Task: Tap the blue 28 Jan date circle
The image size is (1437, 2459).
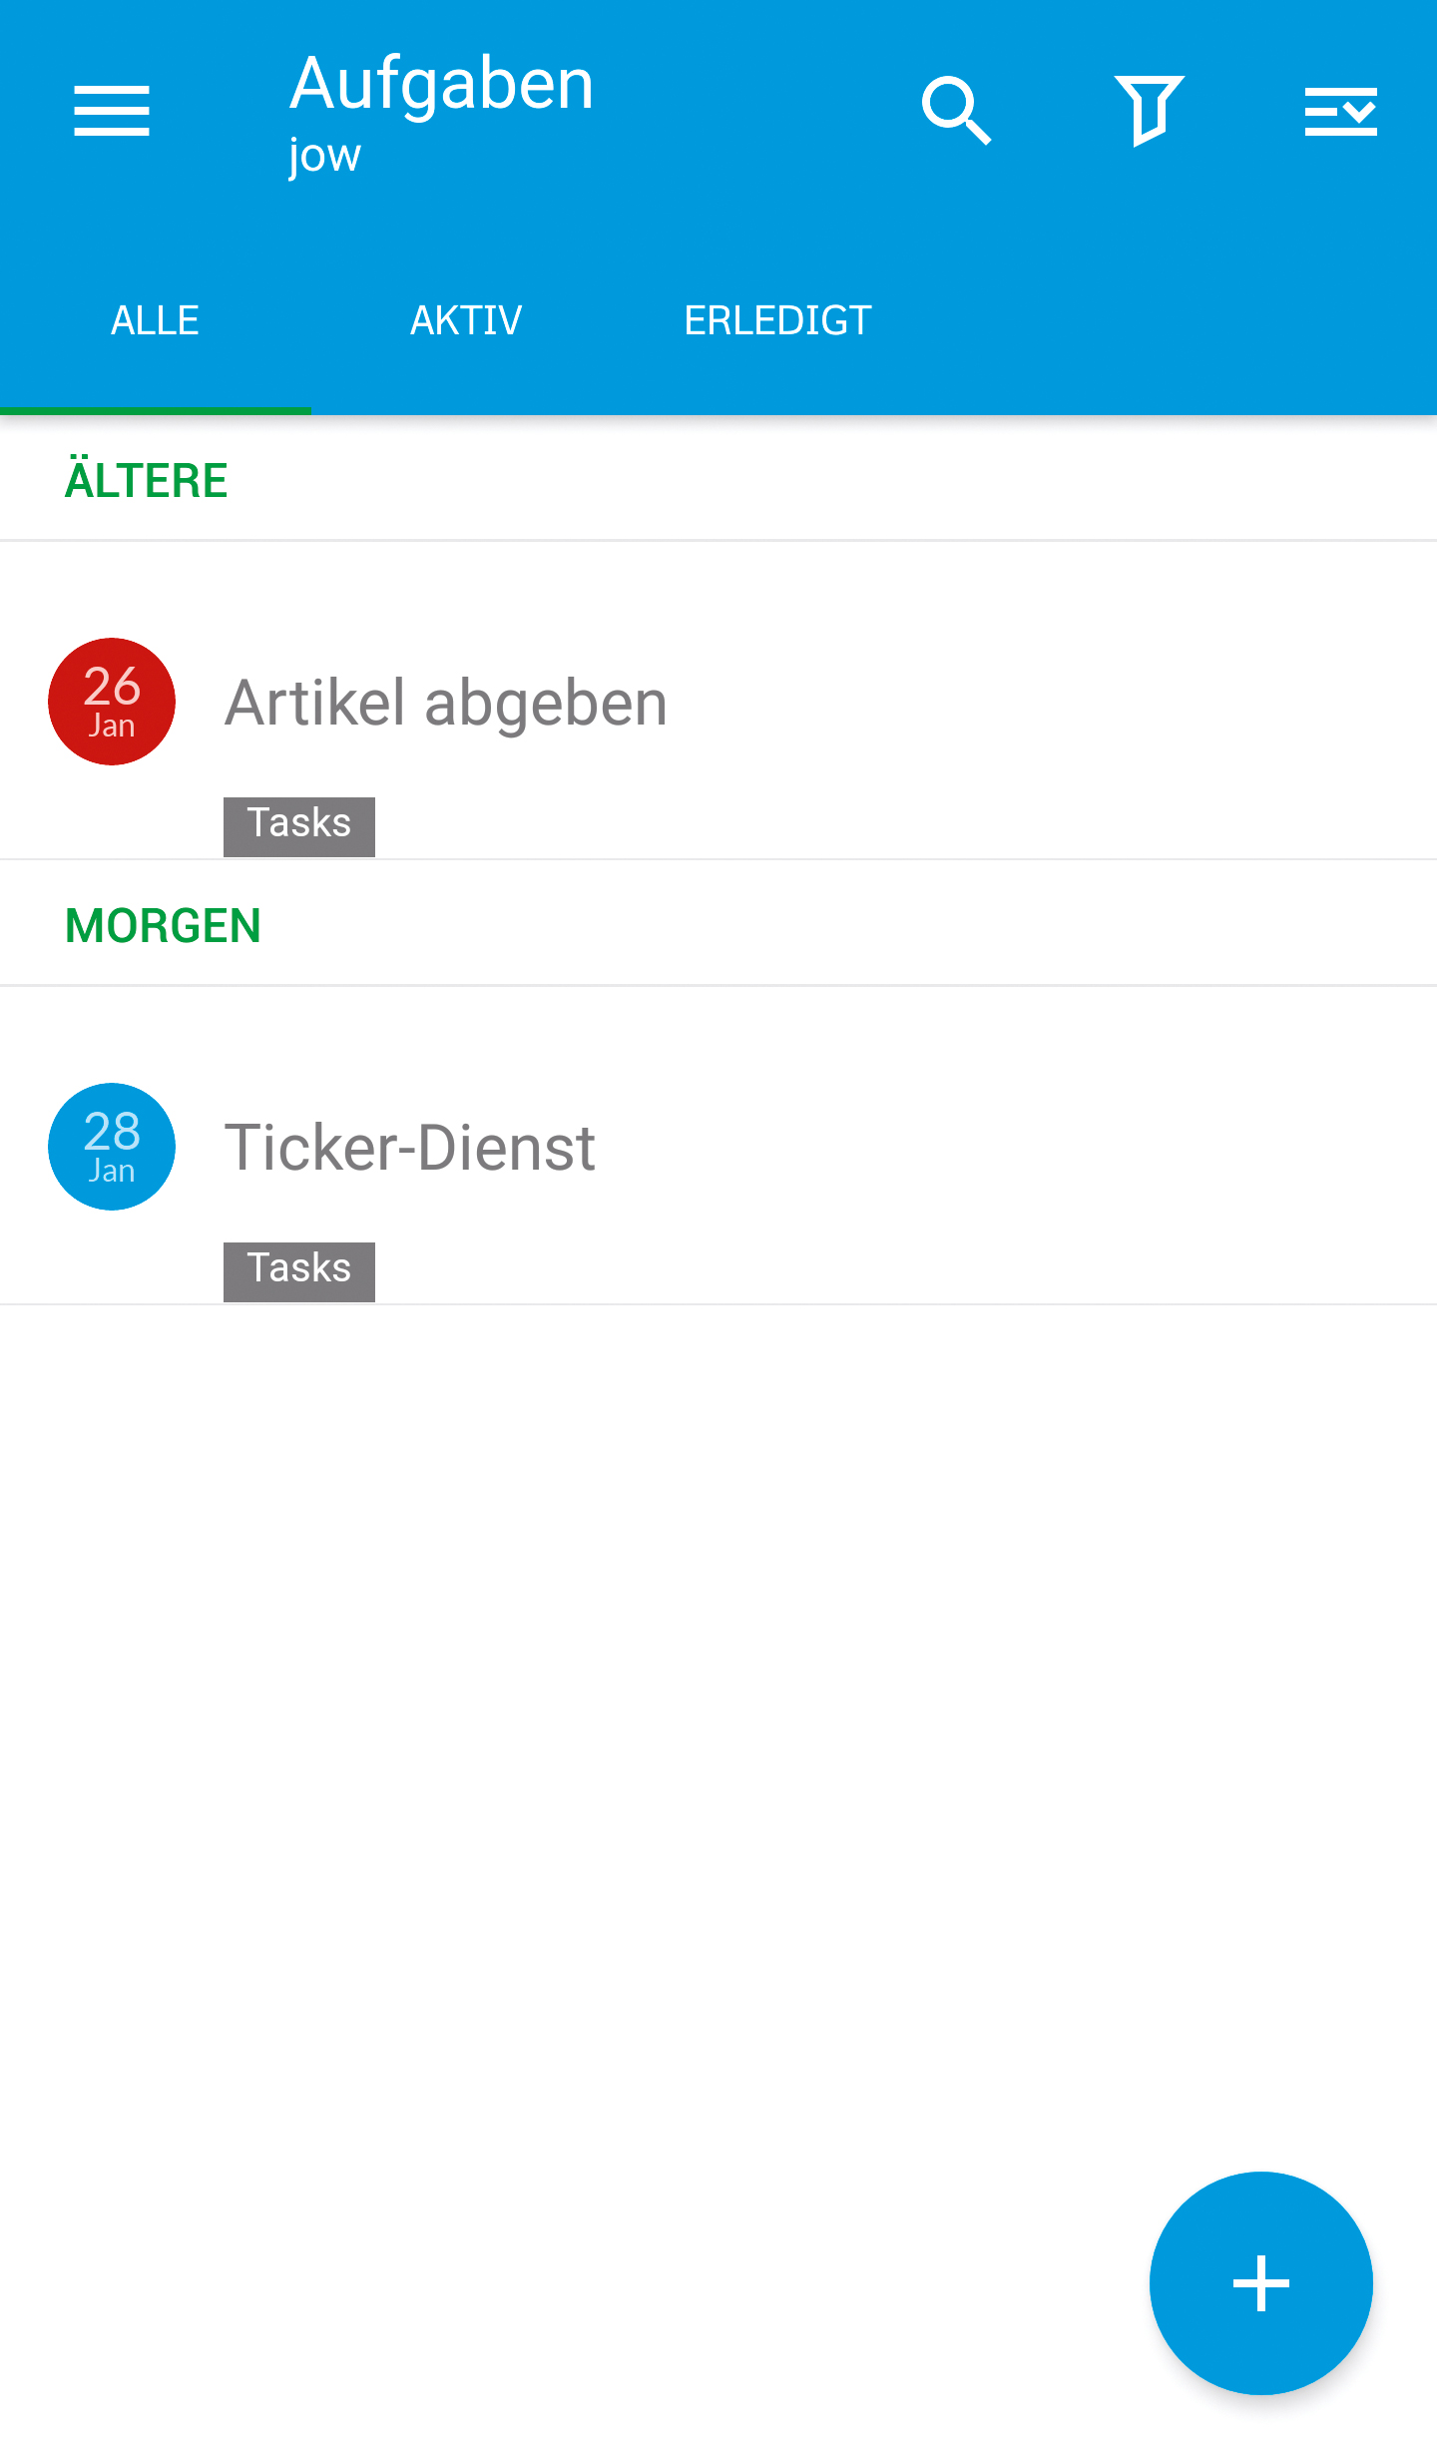Action: point(112,1147)
